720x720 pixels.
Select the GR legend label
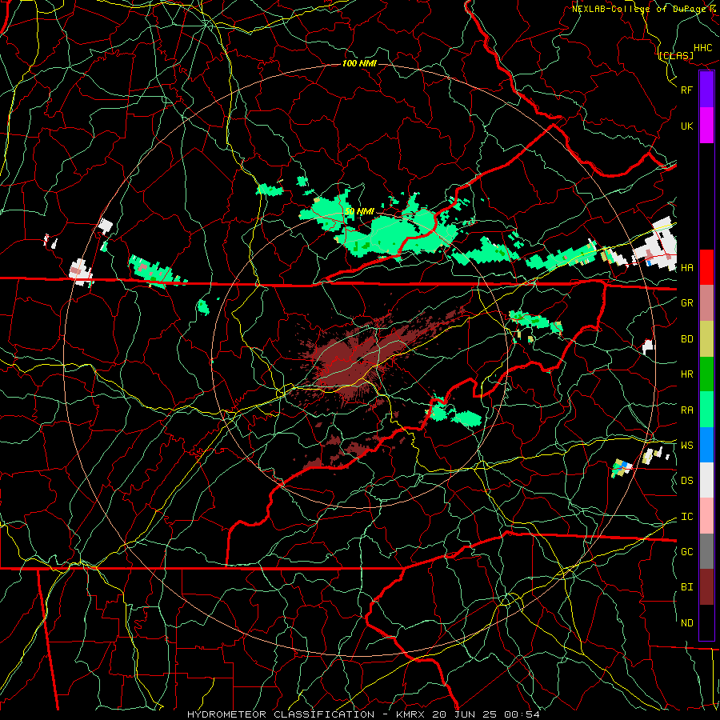point(687,302)
